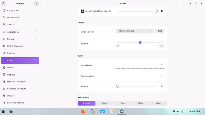
Task: Open Online Accounts settings
Action: 20,46
